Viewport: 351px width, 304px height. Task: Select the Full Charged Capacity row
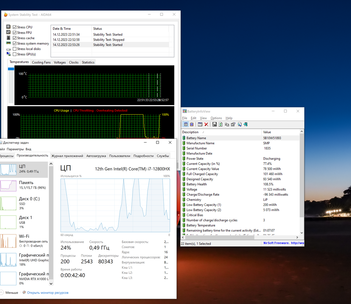point(240,174)
